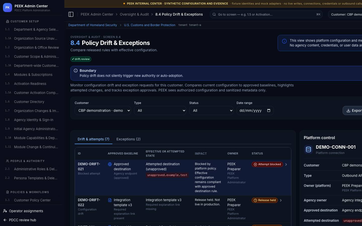Click the DEMO-CONN-001 database icon
Image resolution: width=362 pixels, height=226 pixels.
coord(308,149)
